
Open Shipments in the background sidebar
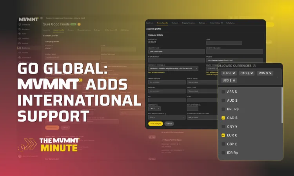click(24, 29)
